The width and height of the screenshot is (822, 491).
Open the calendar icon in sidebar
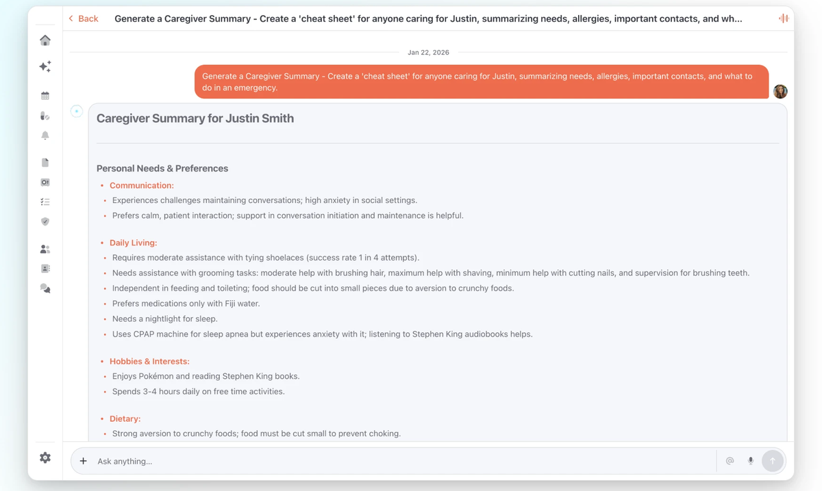pos(45,96)
